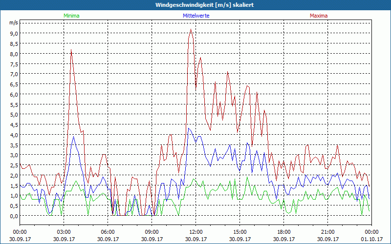Click the '2,0' y-axis value

[x=14, y=175]
